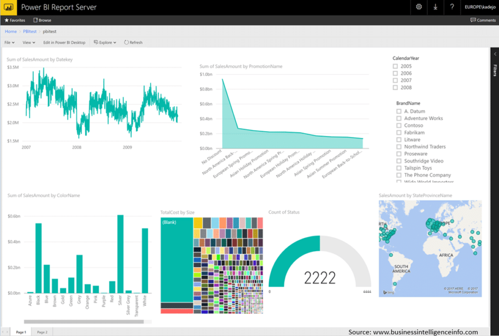Check the 2007 CalendarYear checkbox
Viewport: 499px width, 336px height.
395,80
